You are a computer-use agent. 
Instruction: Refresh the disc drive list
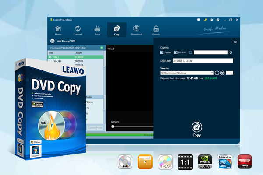pyautogui.click(x=231, y=52)
